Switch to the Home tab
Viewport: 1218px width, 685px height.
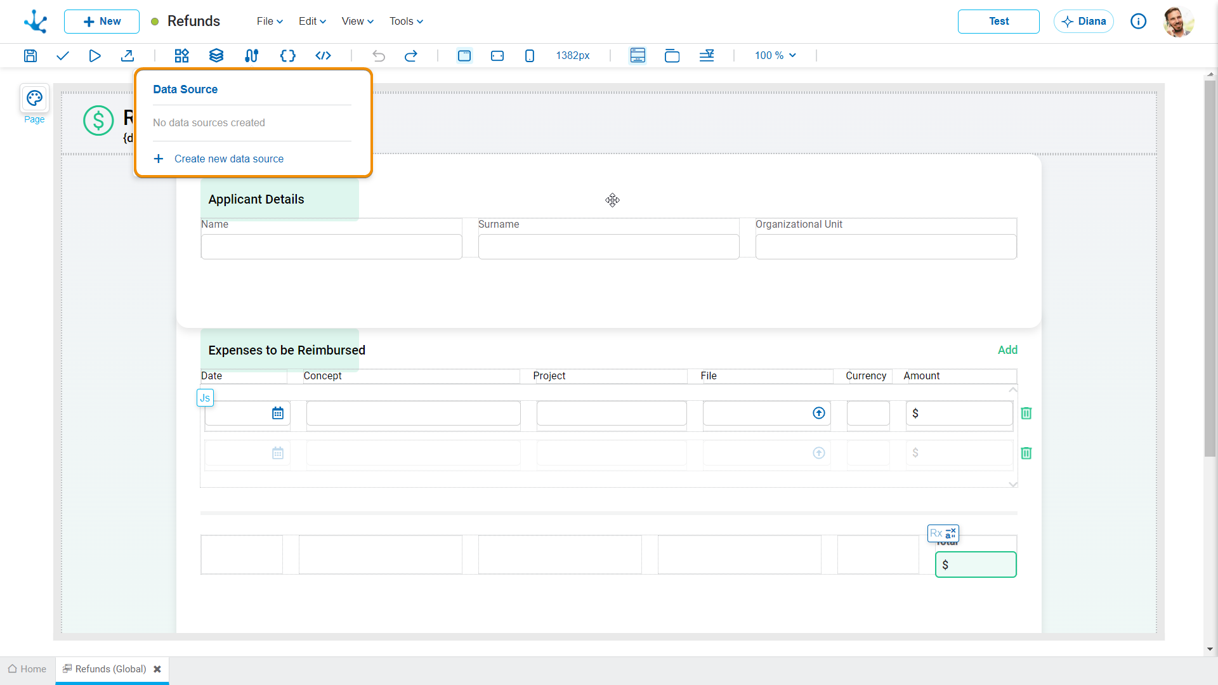(27, 669)
